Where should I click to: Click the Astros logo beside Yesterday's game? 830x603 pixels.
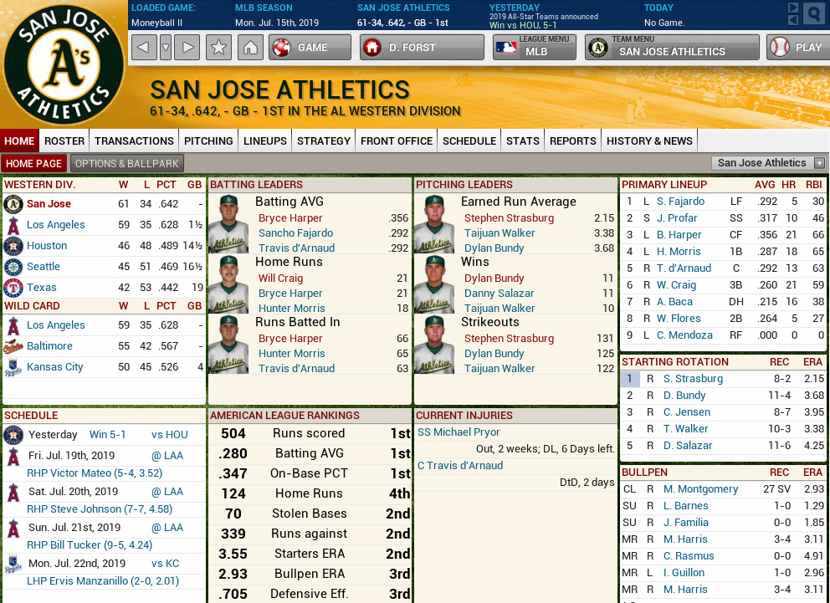(13, 435)
